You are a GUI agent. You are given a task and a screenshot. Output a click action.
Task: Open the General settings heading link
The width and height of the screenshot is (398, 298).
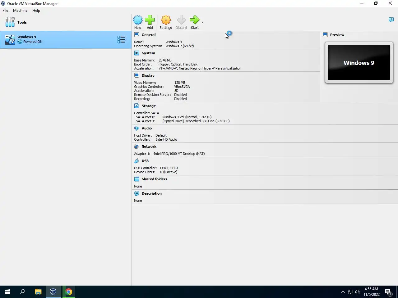click(149, 35)
